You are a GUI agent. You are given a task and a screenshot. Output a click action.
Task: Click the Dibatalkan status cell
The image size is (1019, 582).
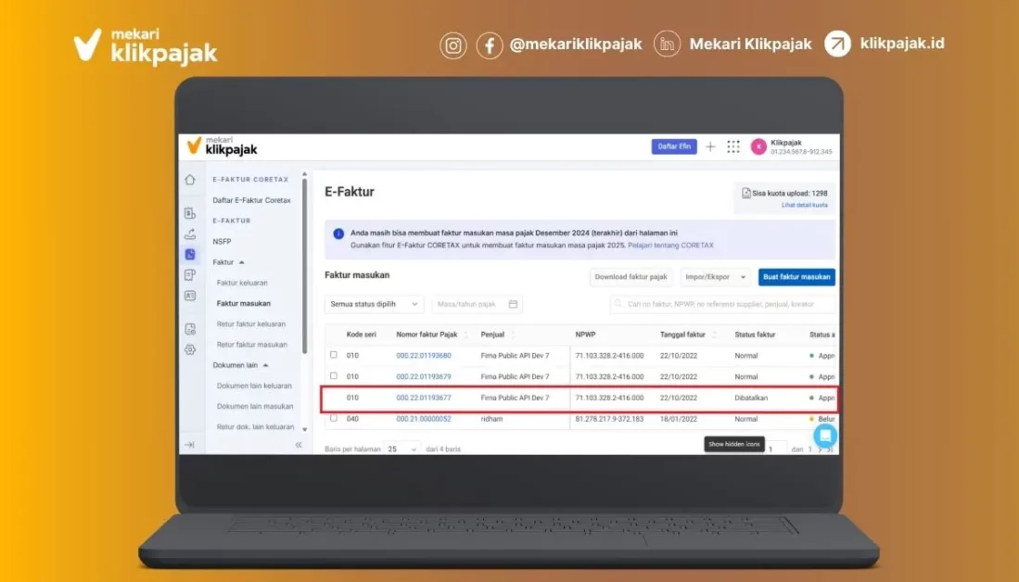pyautogui.click(x=751, y=398)
